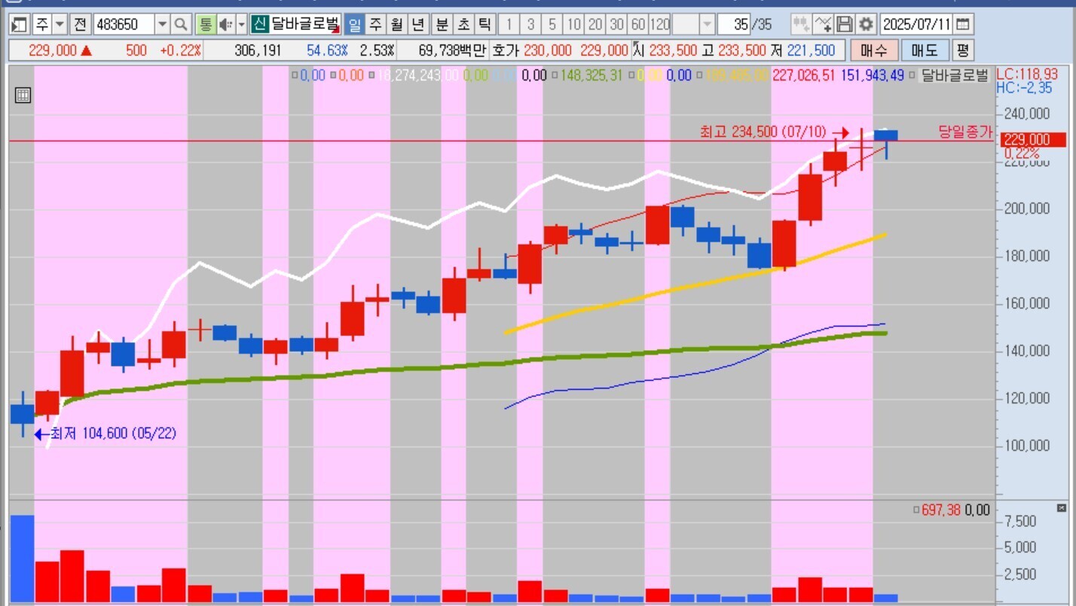This screenshot has height=606, width=1076.
Task: Toggle the 전 button beside stock code
Action: tap(81, 24)
